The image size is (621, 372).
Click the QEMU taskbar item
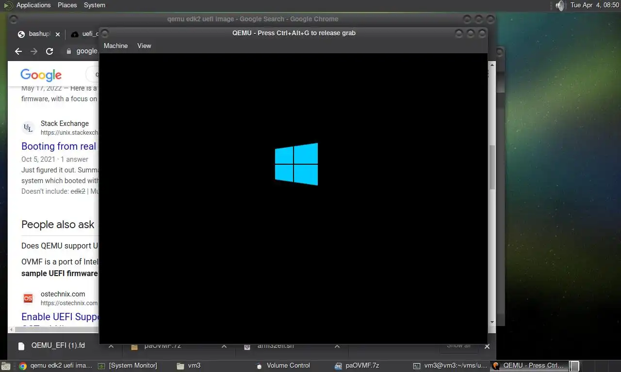point(529,366)
